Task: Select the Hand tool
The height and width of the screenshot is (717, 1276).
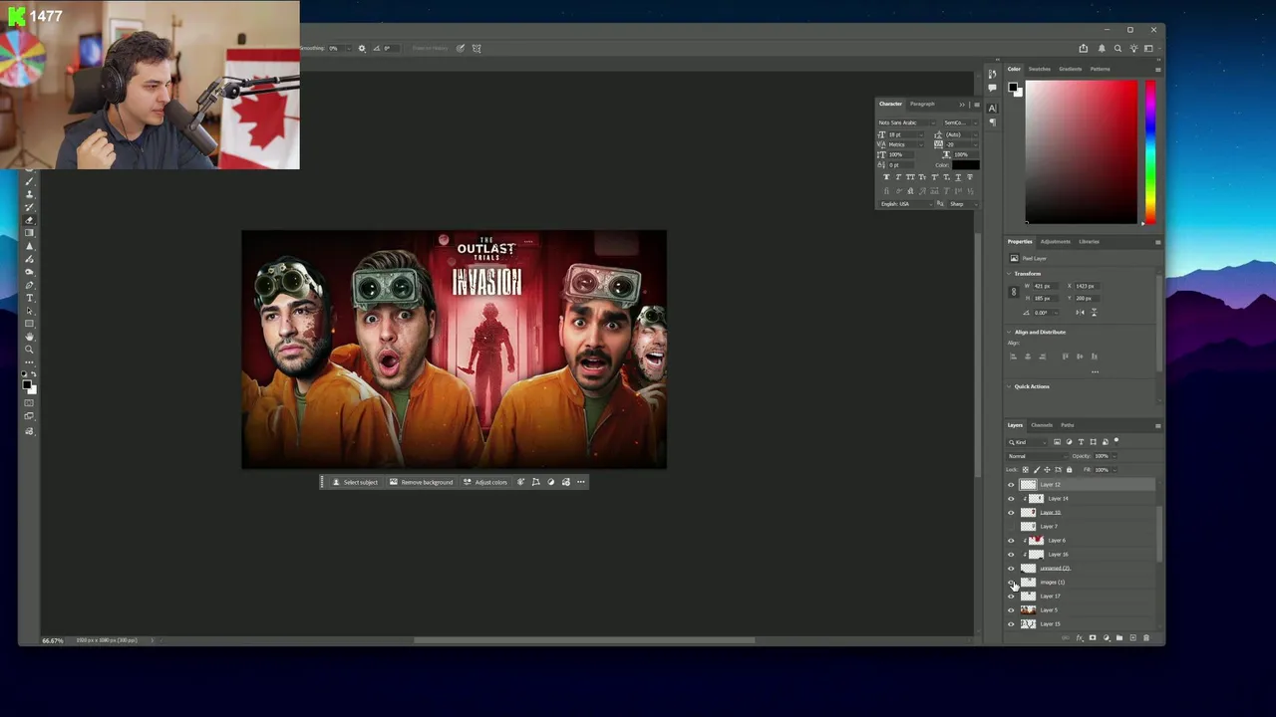Action: [x=29, y=337]
